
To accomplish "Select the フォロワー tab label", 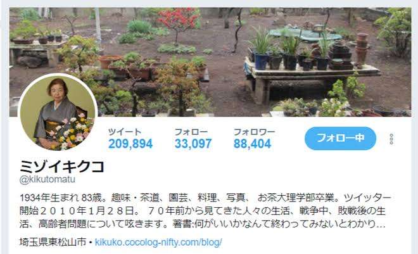I will (254, 132).
